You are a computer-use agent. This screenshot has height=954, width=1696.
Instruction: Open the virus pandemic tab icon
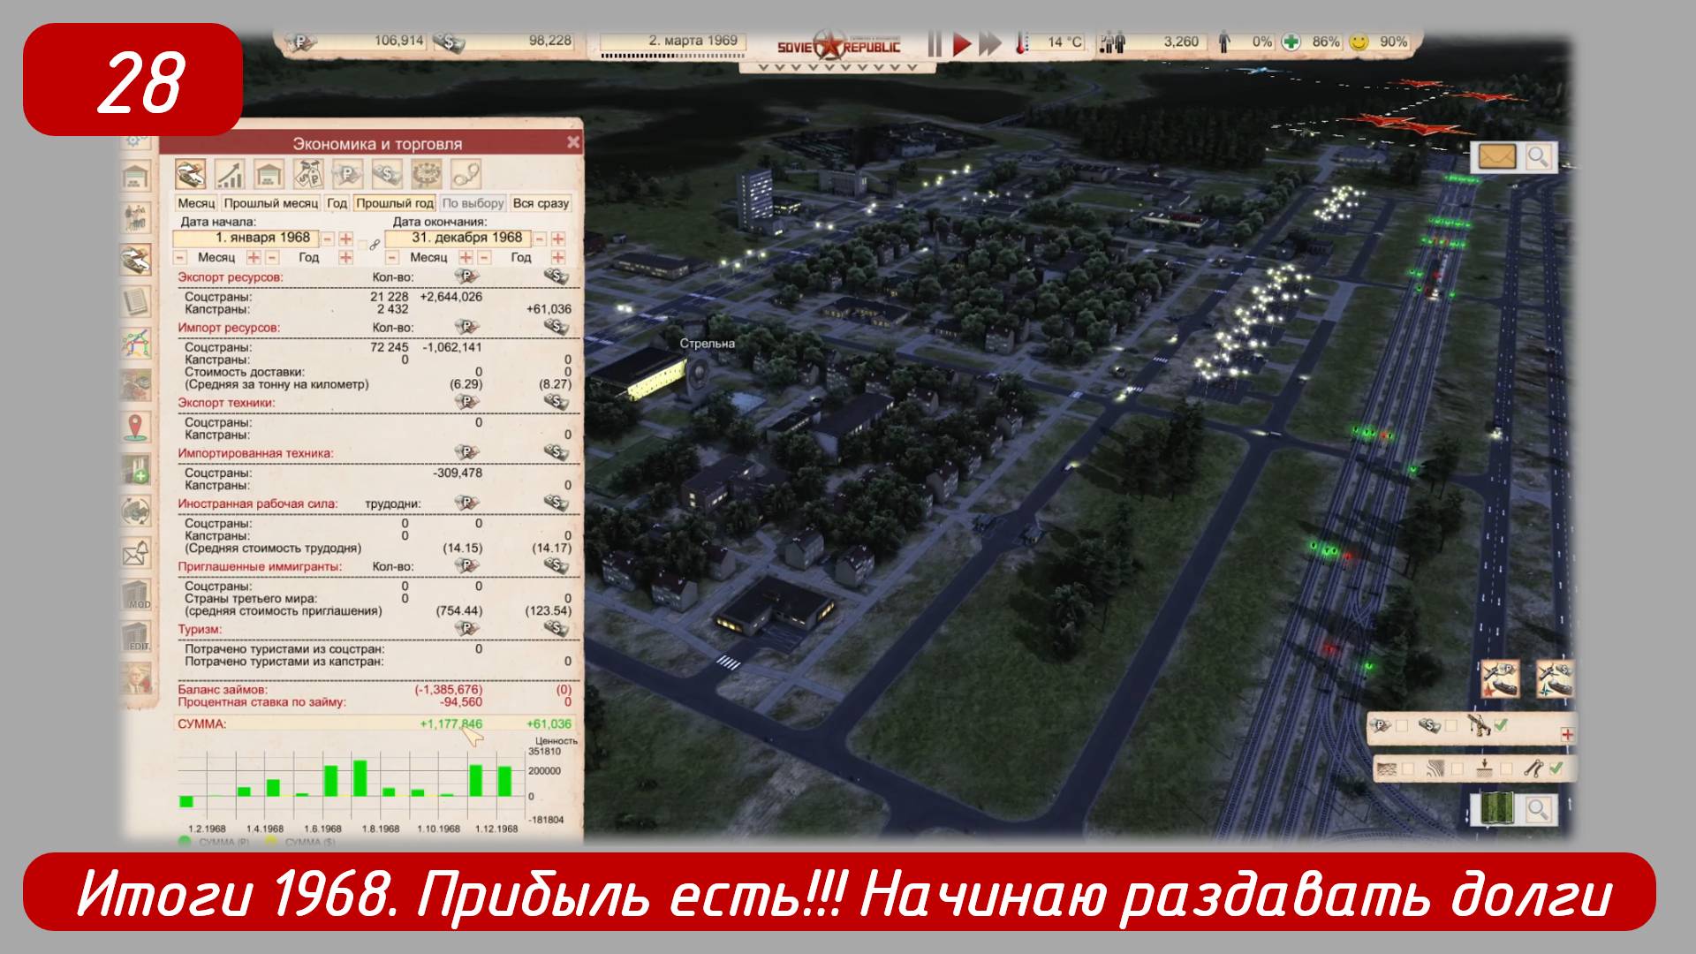[426, 174]
